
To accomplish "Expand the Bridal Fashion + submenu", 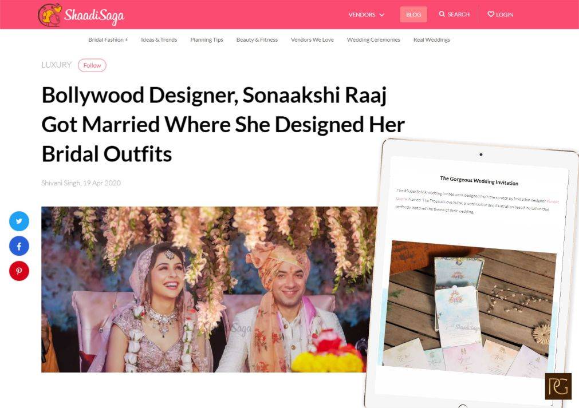I will point(108,39).
